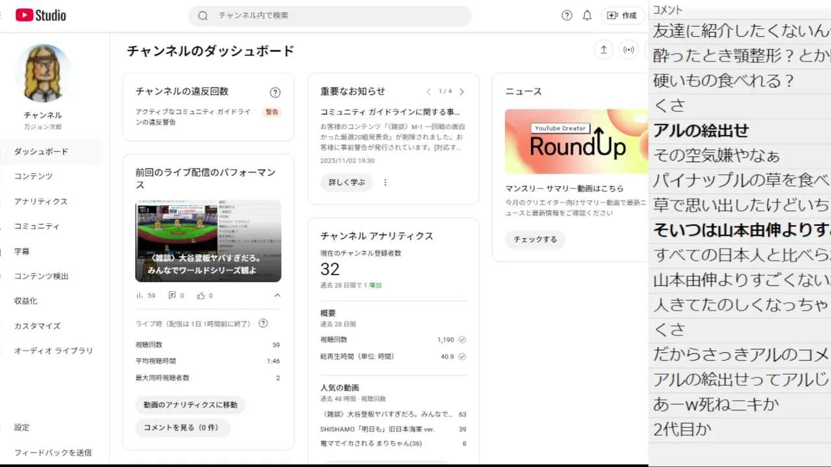Click comment 2代目か
831x467 pixels.
click(682, 429)
